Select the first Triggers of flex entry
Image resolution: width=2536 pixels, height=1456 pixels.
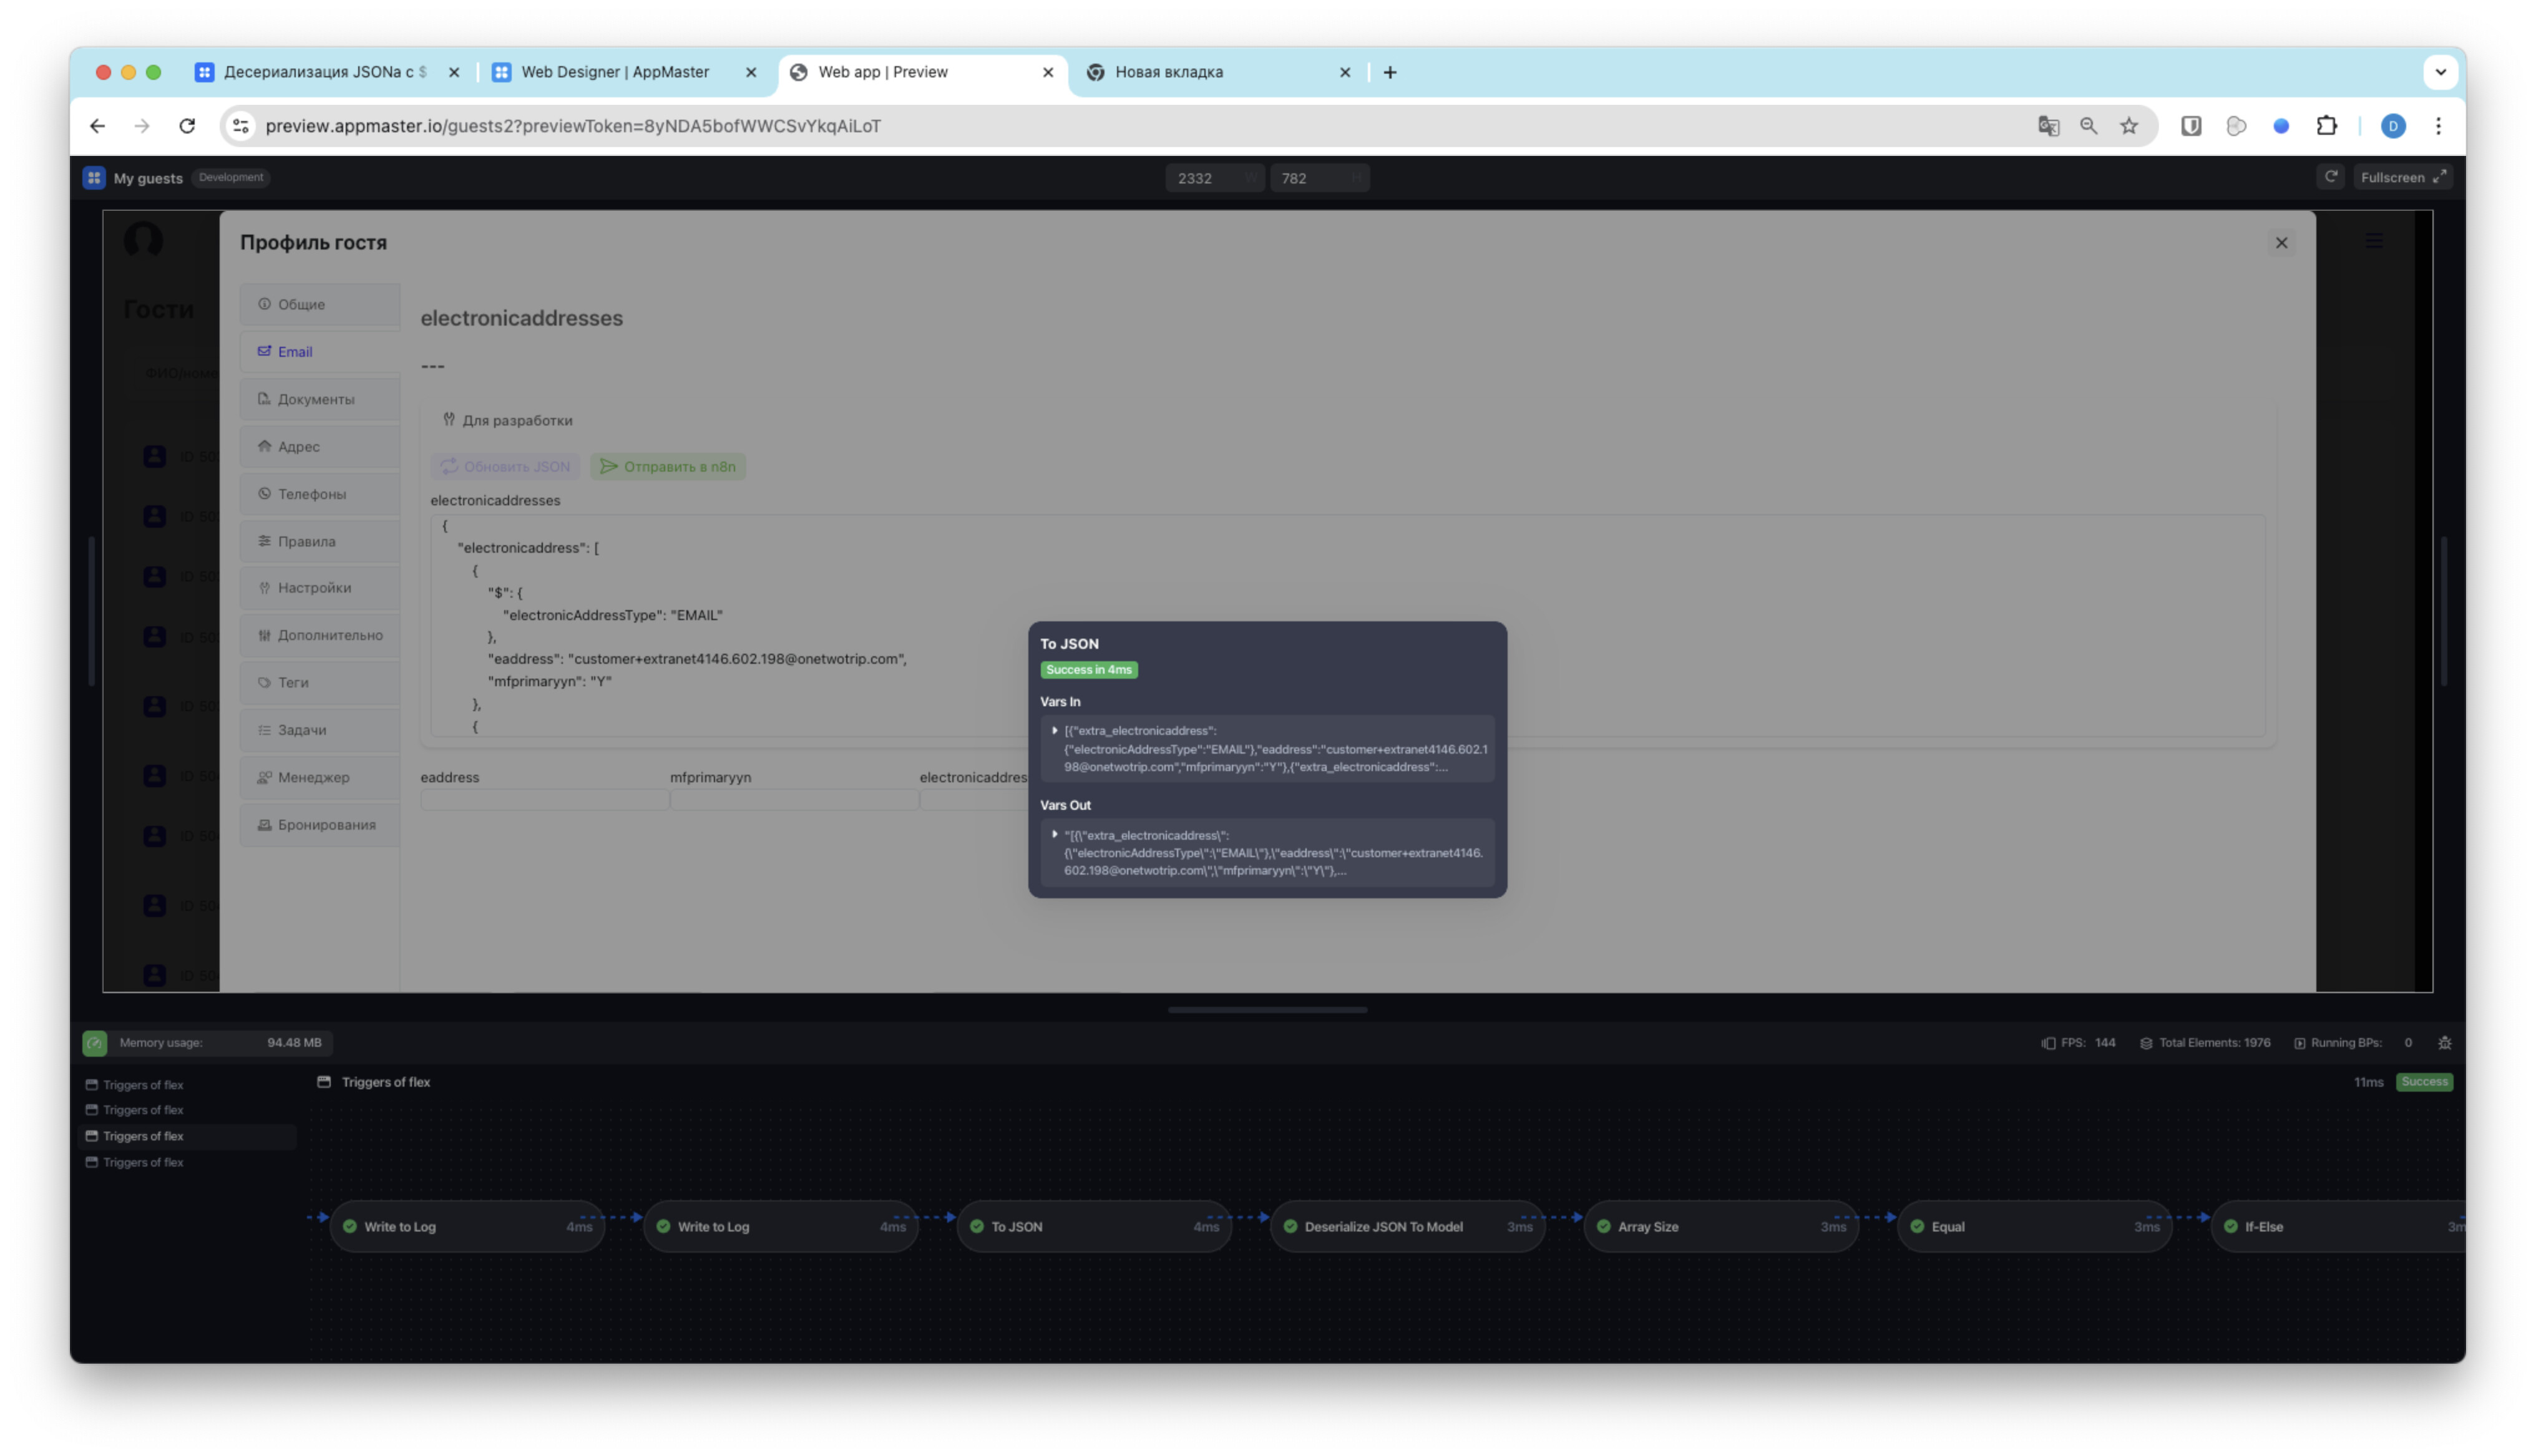(188, 1085)
